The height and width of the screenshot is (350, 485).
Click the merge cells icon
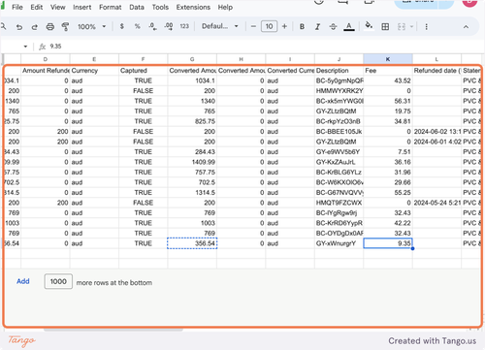tap(402, 27)
